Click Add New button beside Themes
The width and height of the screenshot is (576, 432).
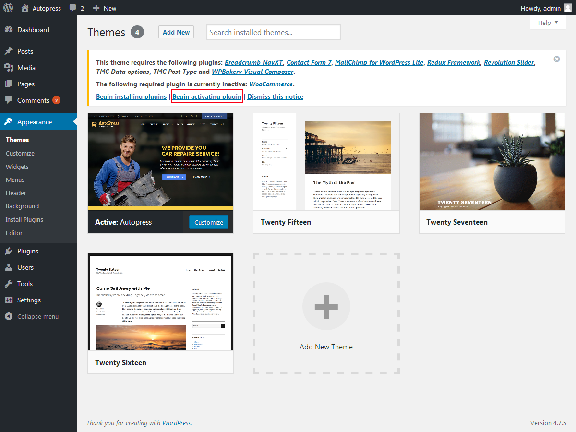tap(176, 32)
